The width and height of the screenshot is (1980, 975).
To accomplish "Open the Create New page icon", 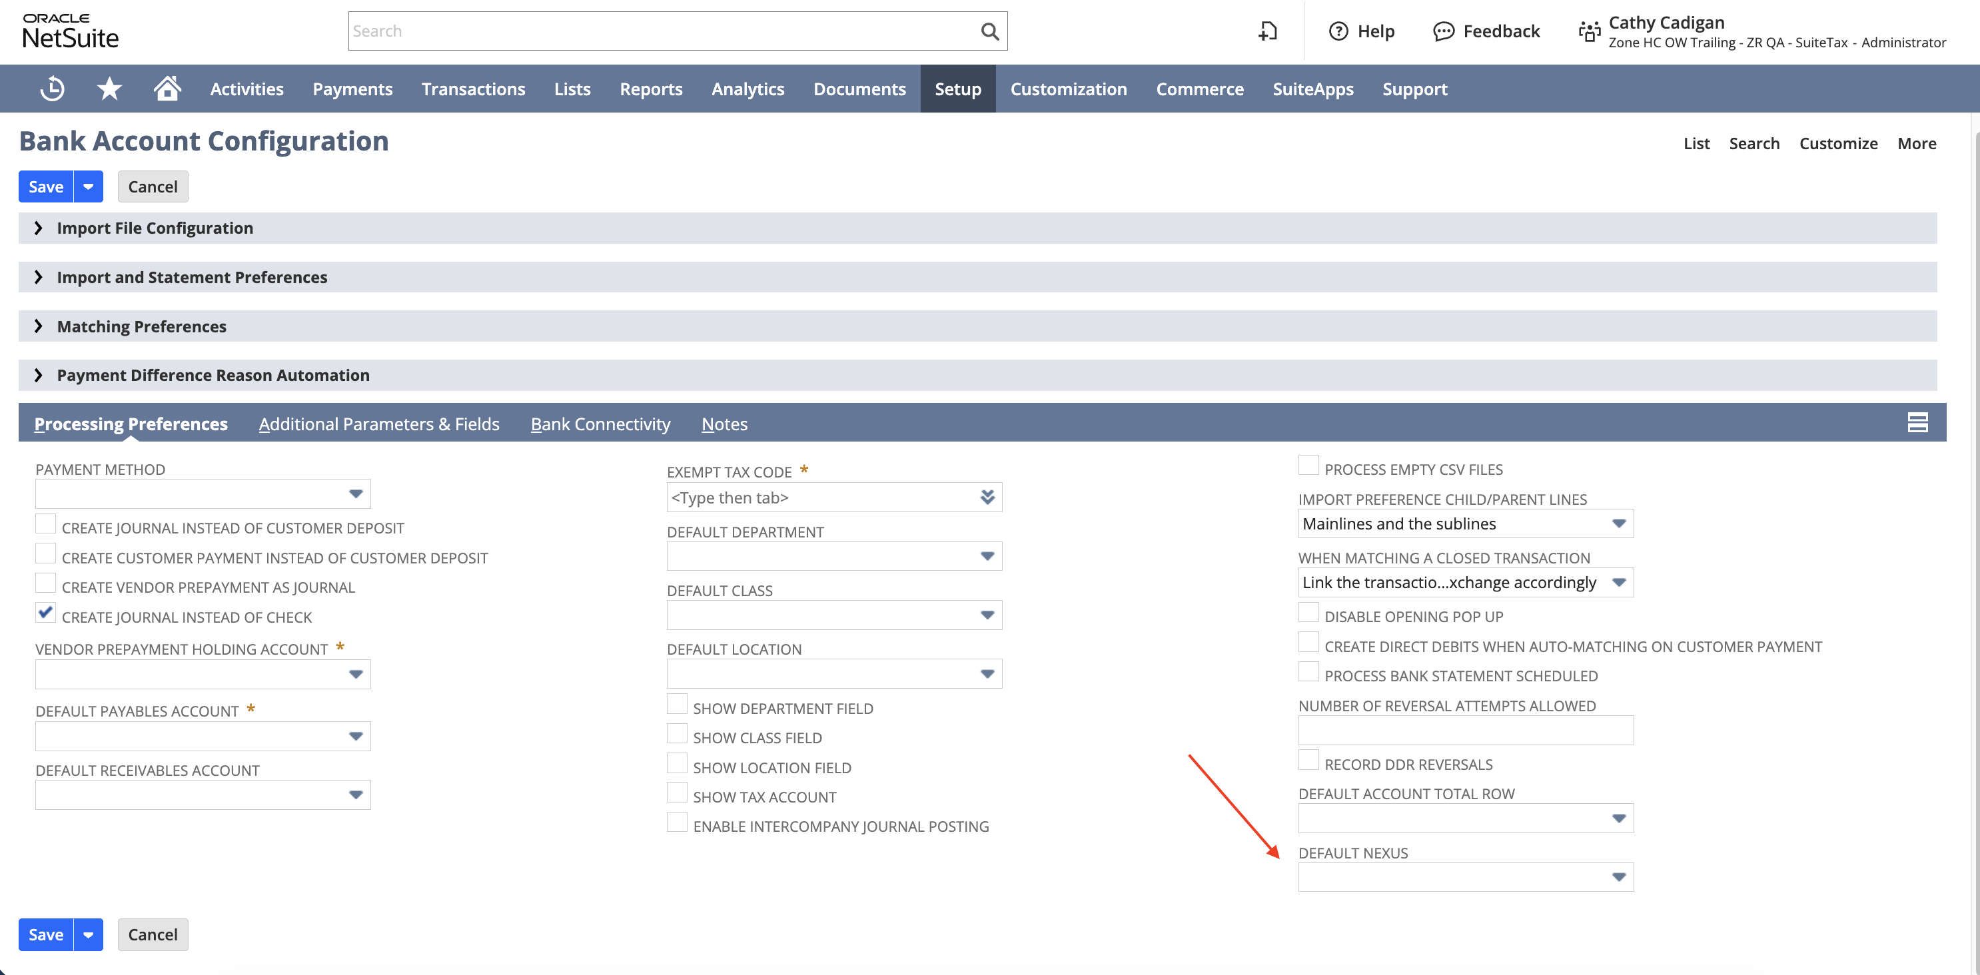I will click(x=1267, y=31).
